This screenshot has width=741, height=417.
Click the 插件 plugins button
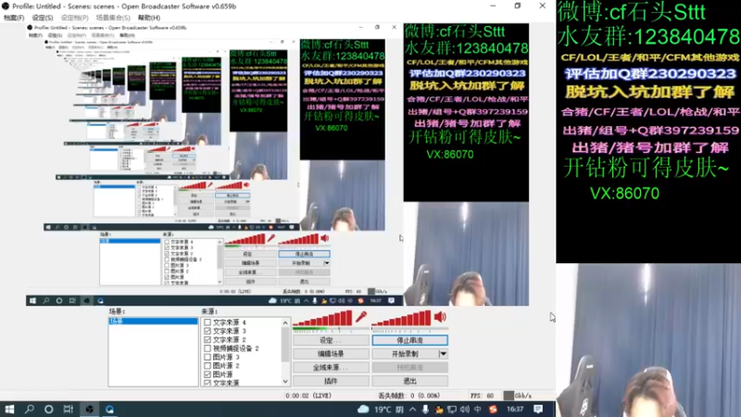[x=331, y=381]
